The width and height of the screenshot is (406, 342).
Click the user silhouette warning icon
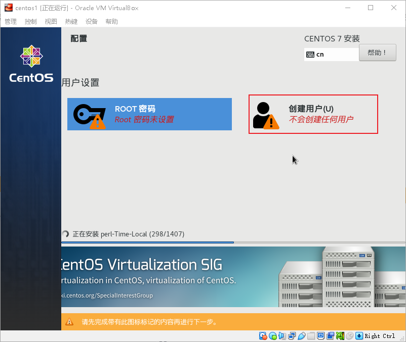(x=266, y=116)
